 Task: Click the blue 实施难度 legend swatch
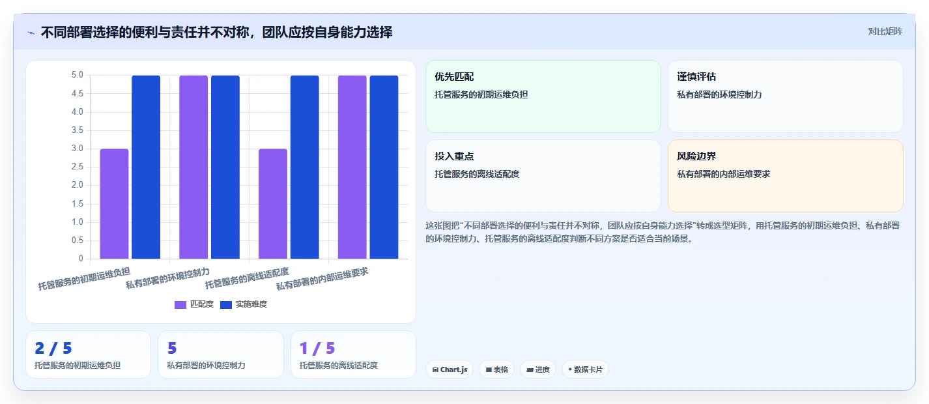[226, 304]
